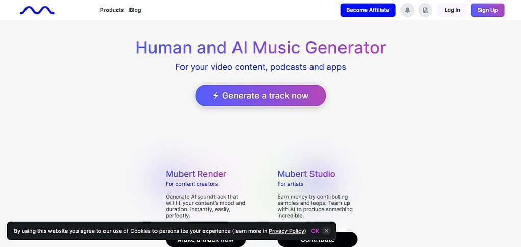Viewport: 521px width, 247px height.
Task: Dismiss cookie banner with X icon
Action: pos(326,231)
